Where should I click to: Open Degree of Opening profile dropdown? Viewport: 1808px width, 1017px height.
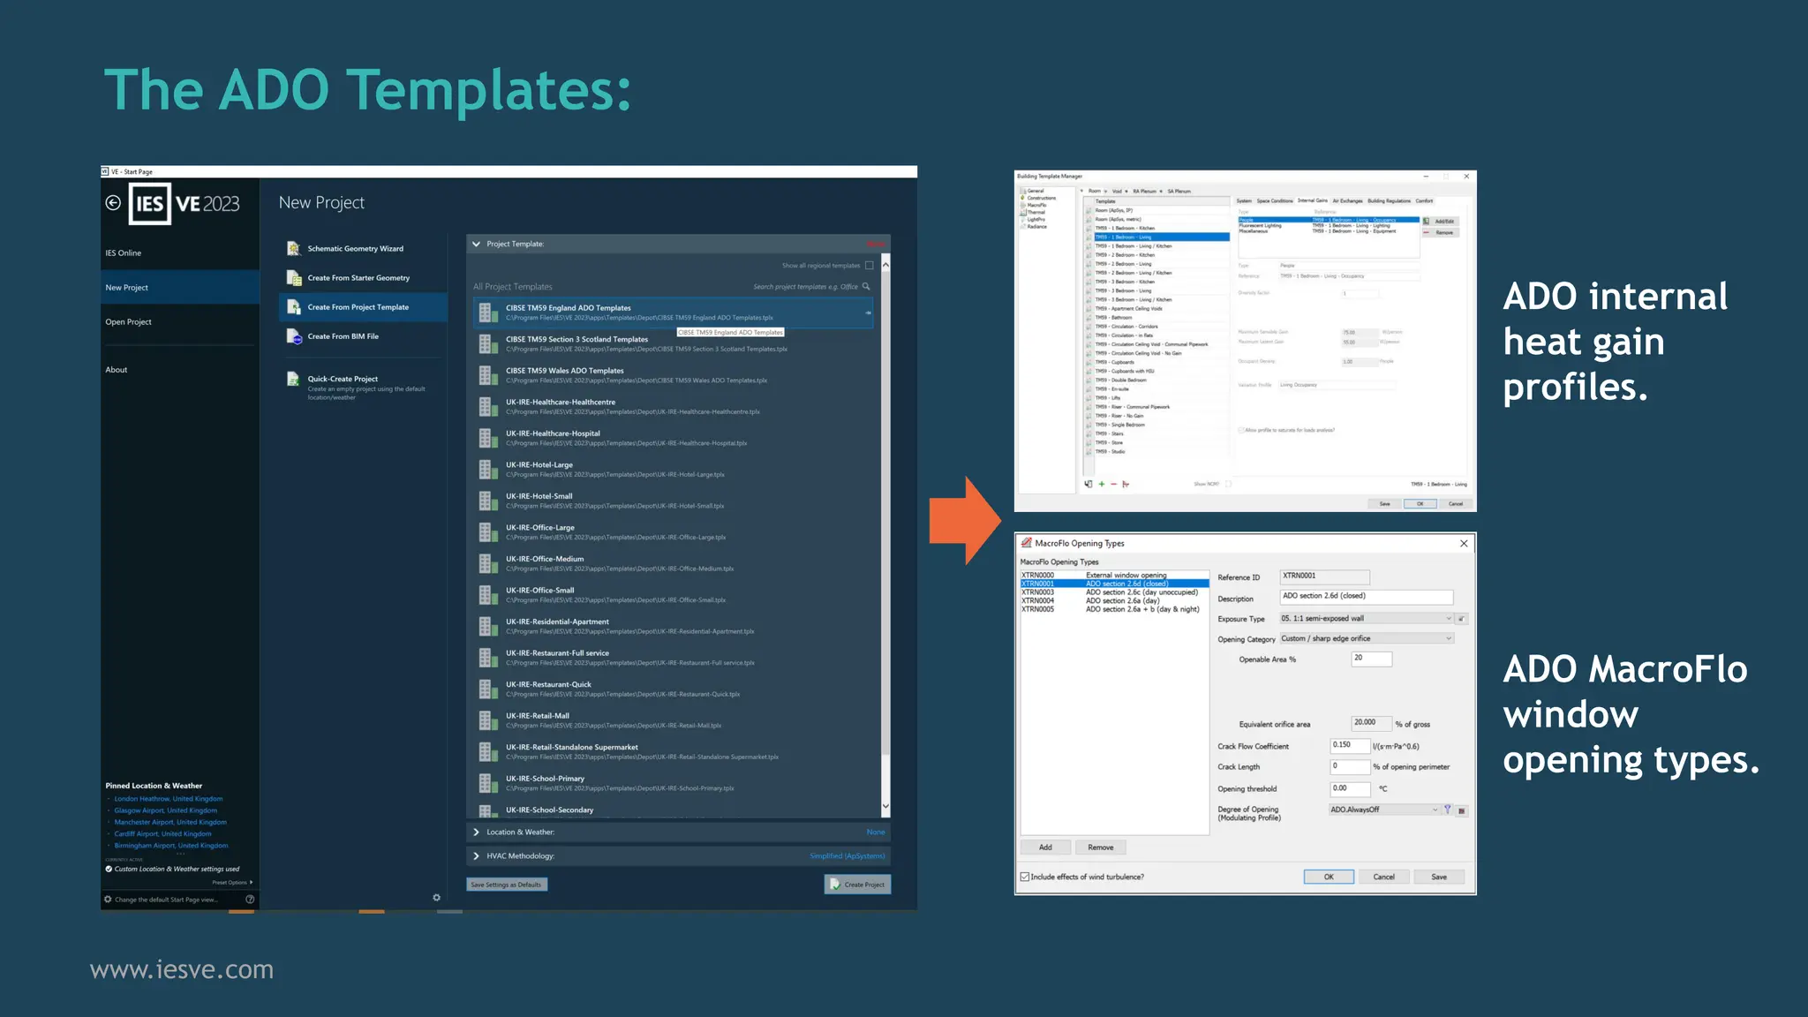[1384, 810]
